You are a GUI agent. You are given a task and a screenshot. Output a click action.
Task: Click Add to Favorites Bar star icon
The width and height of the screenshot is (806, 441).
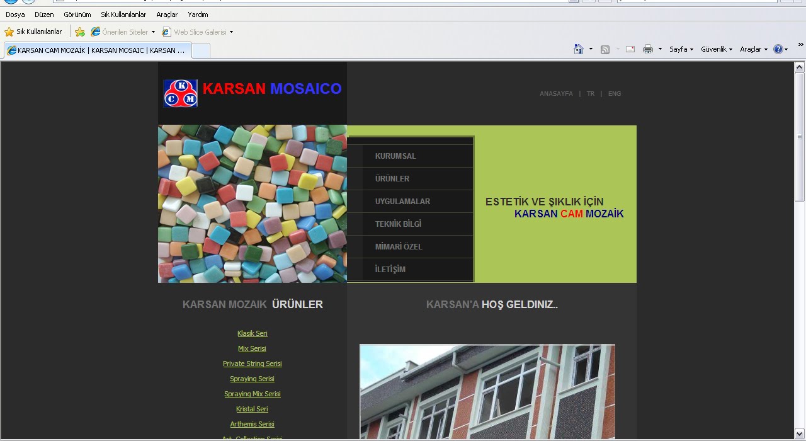coord(80,31)
